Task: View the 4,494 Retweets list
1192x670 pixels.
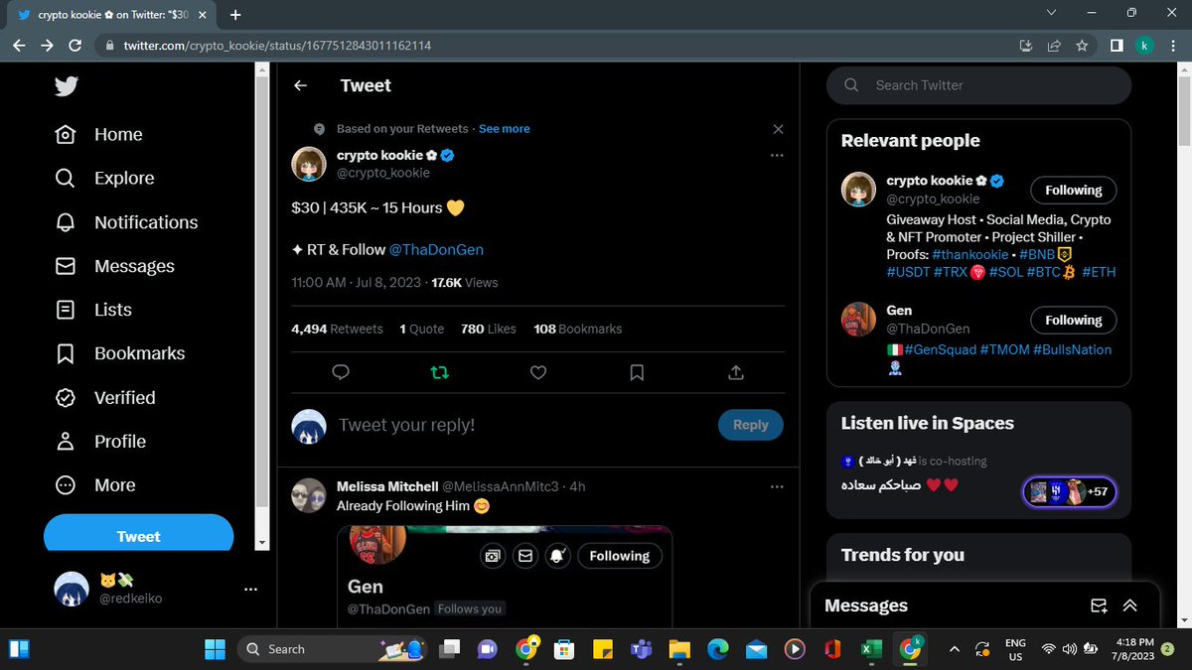Action: tap(337, 329)
